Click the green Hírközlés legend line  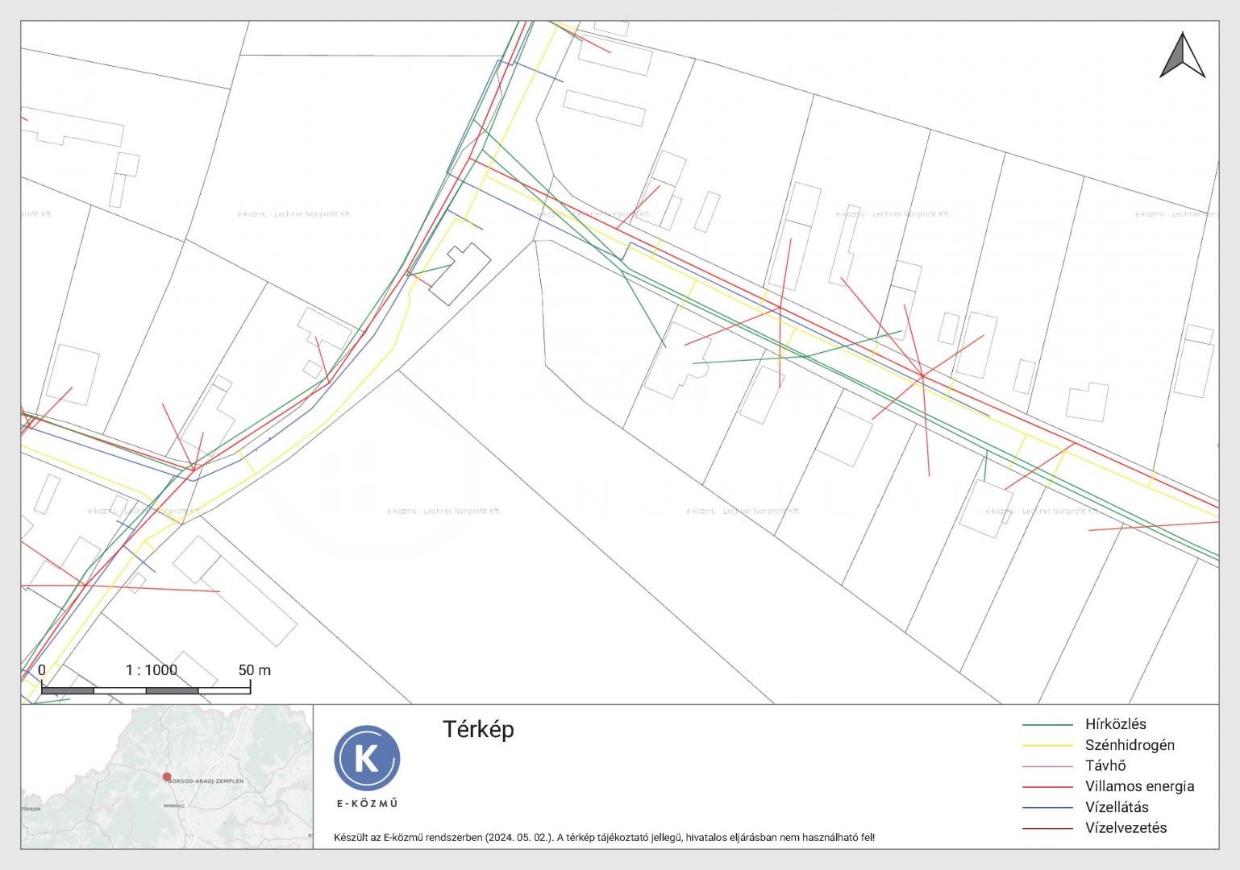(x=1047, y=725)
